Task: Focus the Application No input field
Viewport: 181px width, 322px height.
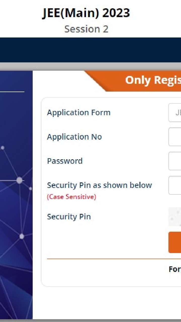Action: click(x=175, y=137)
